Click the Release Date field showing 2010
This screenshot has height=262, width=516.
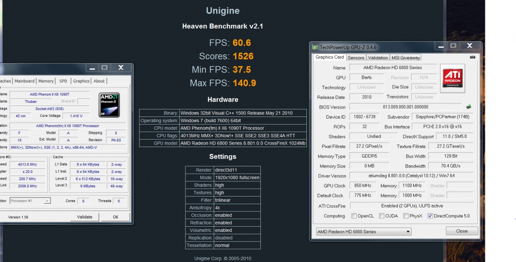[367, 97]
